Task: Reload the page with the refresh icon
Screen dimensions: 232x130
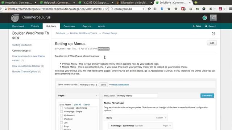Action: click(x=106, y=9)
